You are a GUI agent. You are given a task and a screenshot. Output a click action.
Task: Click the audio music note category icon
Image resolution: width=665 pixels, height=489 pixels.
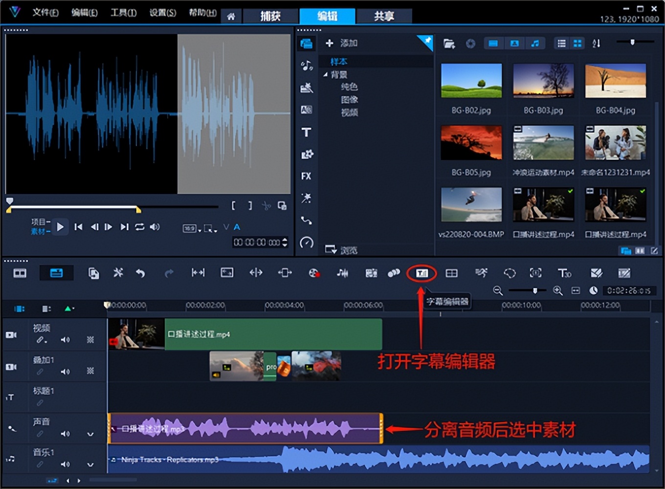click(x=307, y=65)
